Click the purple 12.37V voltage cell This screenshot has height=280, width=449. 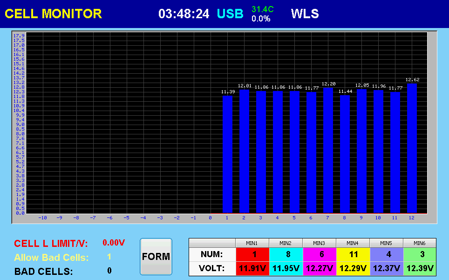[x=386, y=268]
